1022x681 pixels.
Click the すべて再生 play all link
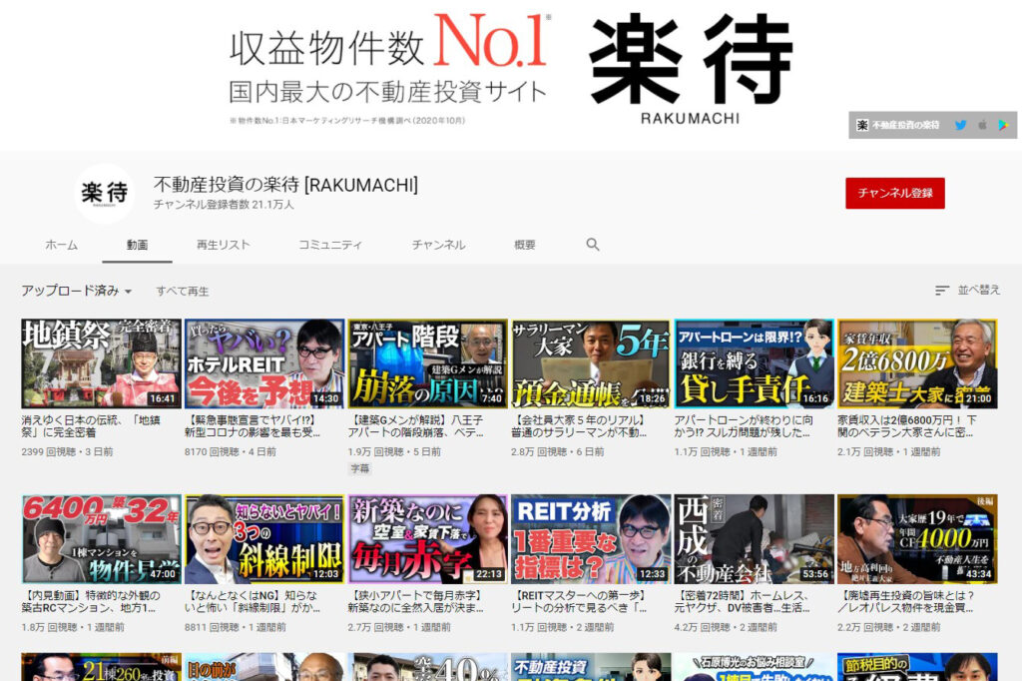(183, 291)
